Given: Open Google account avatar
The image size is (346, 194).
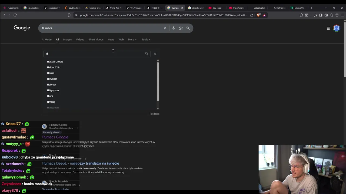Looking at the screenshot, I should pyautogui.click(x=337, y=28).
